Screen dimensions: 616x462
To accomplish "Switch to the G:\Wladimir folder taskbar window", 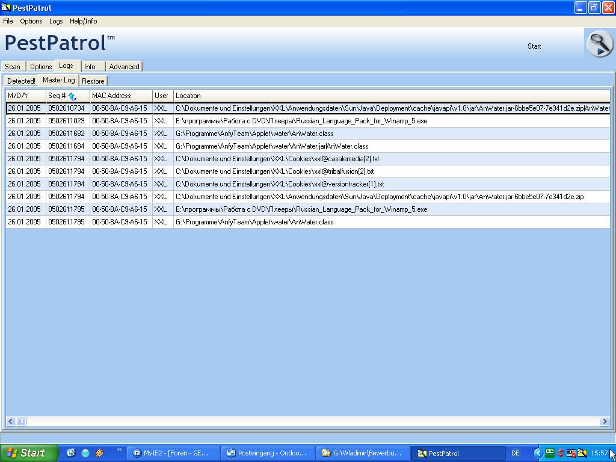I will pyautogui.click(x=363, y=453).
